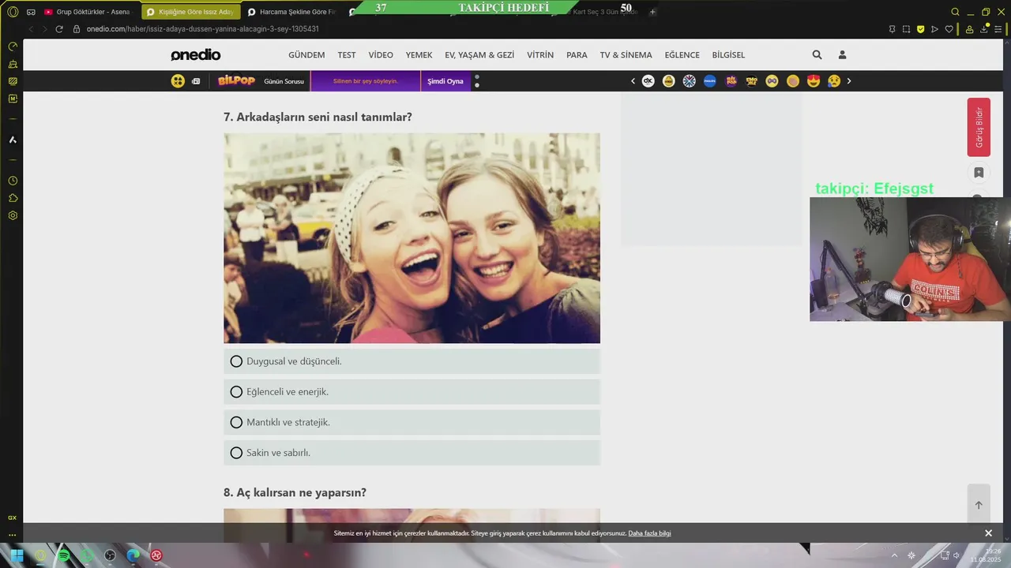The height and width of the screenshot is (568, 1011).
Task: Open browser downloads icon
Action: (984, 29)
